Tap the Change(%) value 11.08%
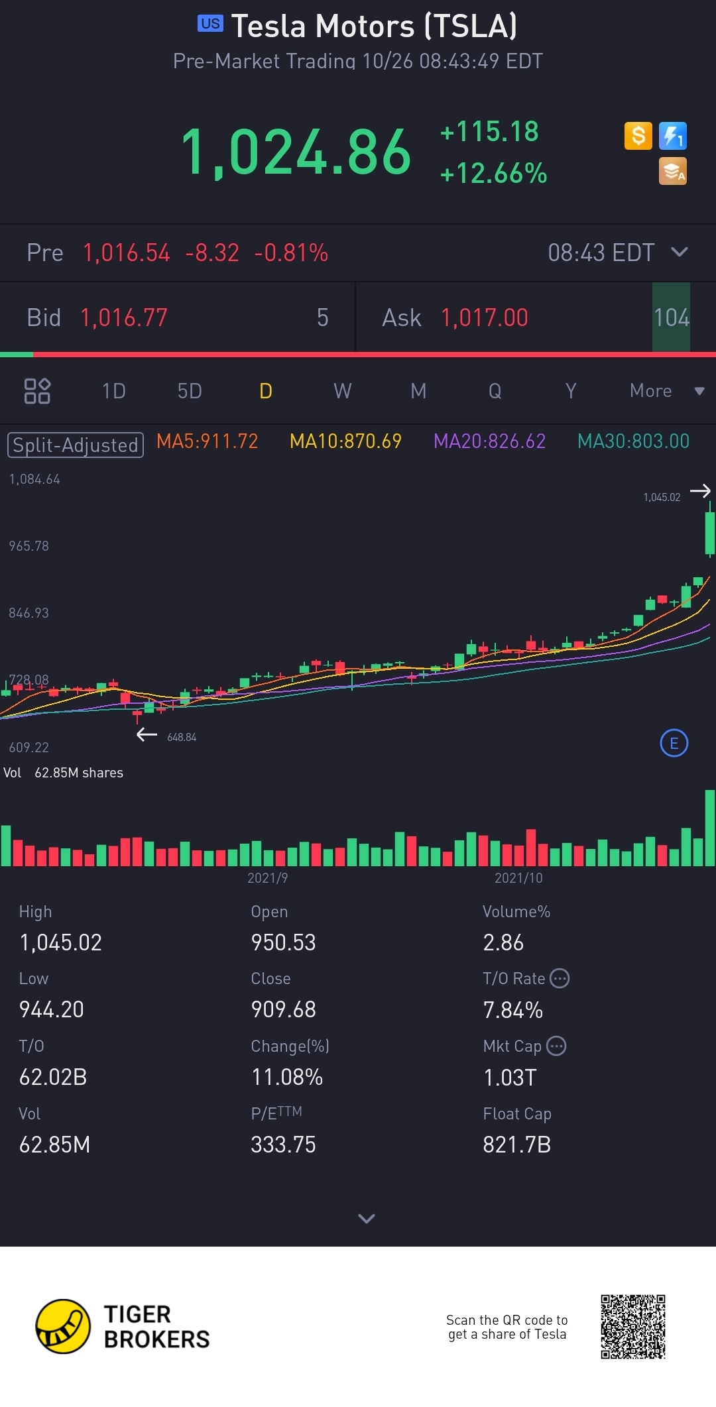This screenshot has width=716, height=1407. coord(287,1077)
